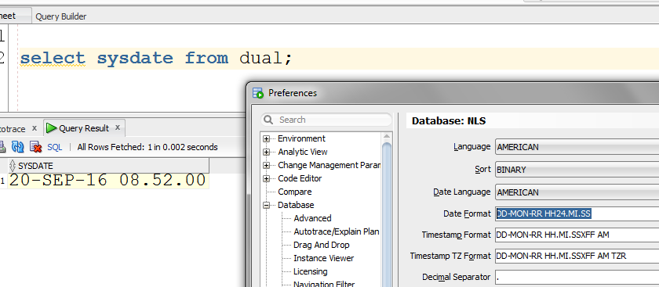Select Database in preferences tree
Image resolution: width=659 pixels, height=287 pixels.
coord(296,205)
